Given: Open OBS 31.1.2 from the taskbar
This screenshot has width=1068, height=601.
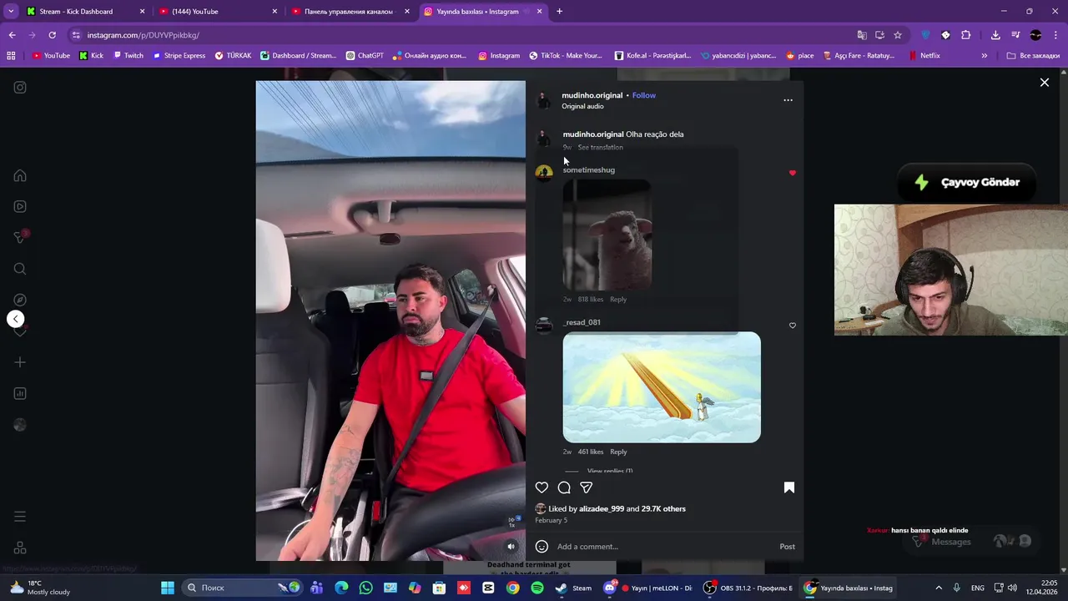Looking at the screenshot, I should click(x=748, y=588).
